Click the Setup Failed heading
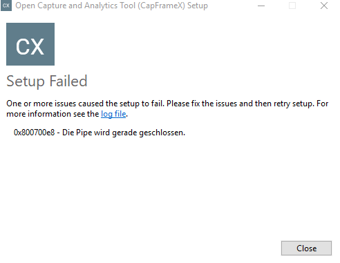 [x=47, y=81]
